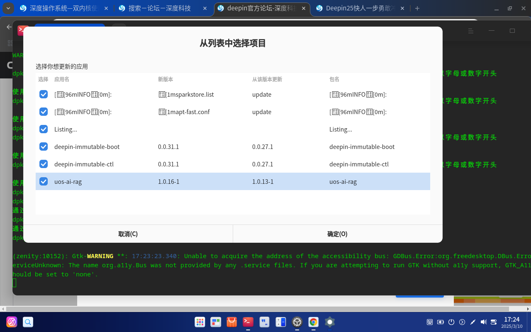This screenshot has height=332, width=531.
Task: Switch to Deepin25快人一步 tab
Action: point(360,8)
